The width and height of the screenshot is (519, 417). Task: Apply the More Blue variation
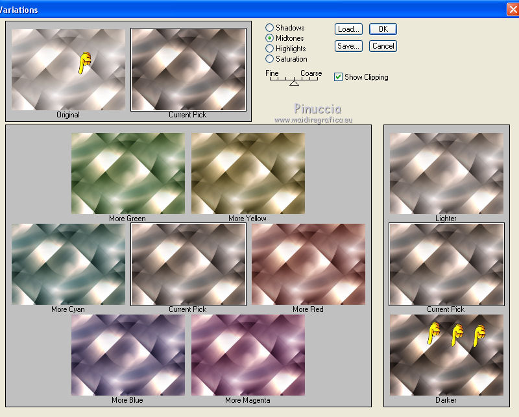point(128,355)
